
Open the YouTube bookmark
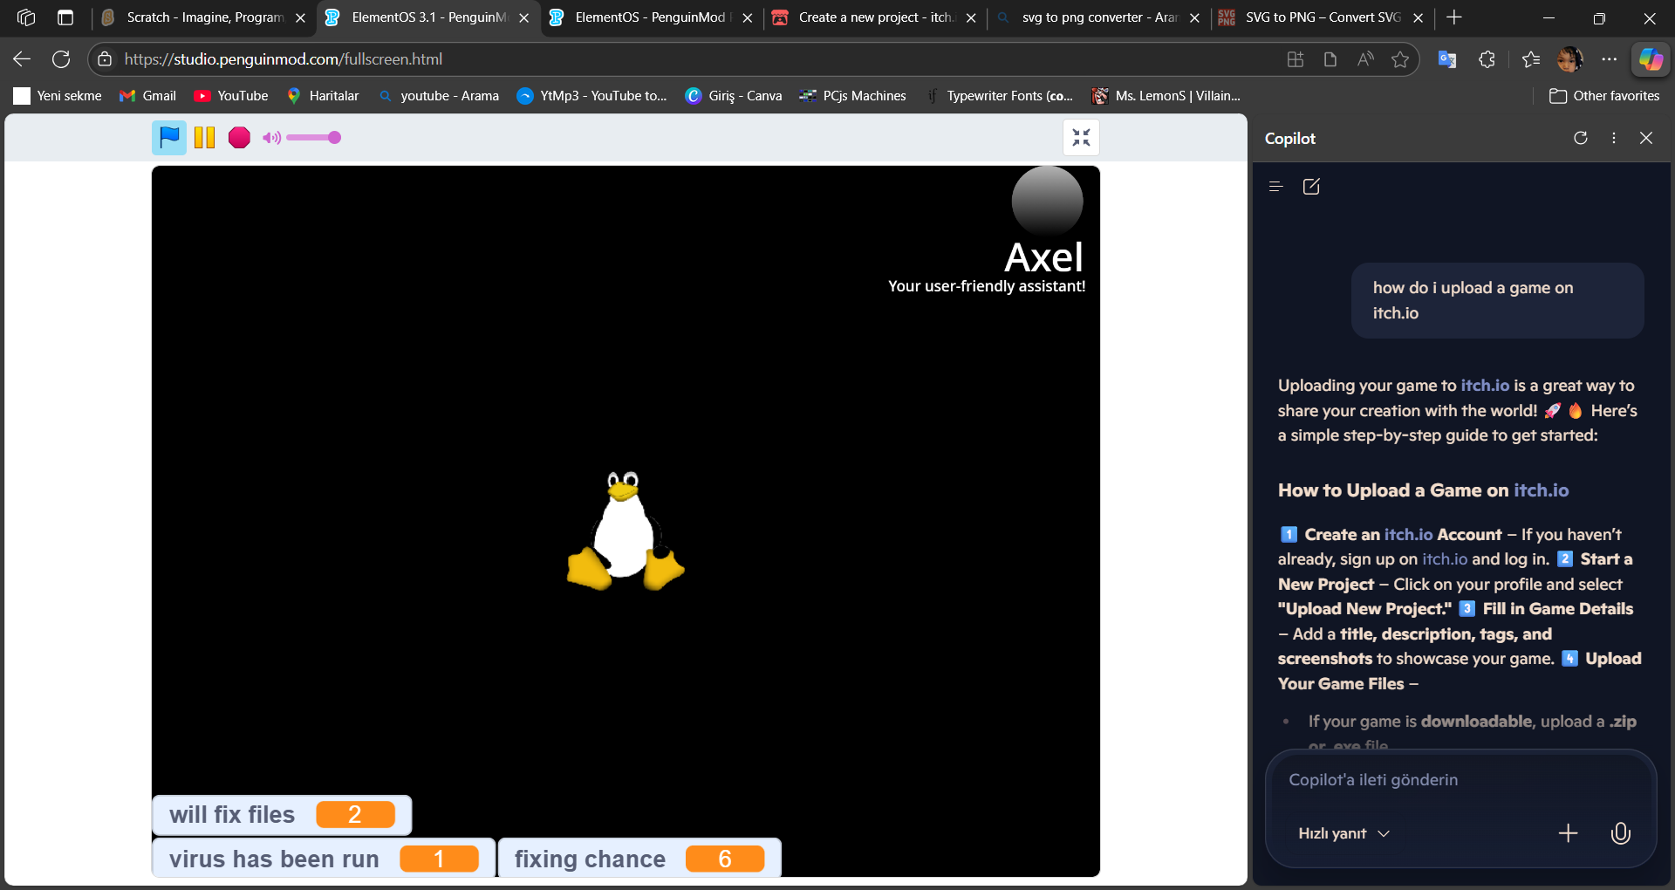[x=231, y=96]
